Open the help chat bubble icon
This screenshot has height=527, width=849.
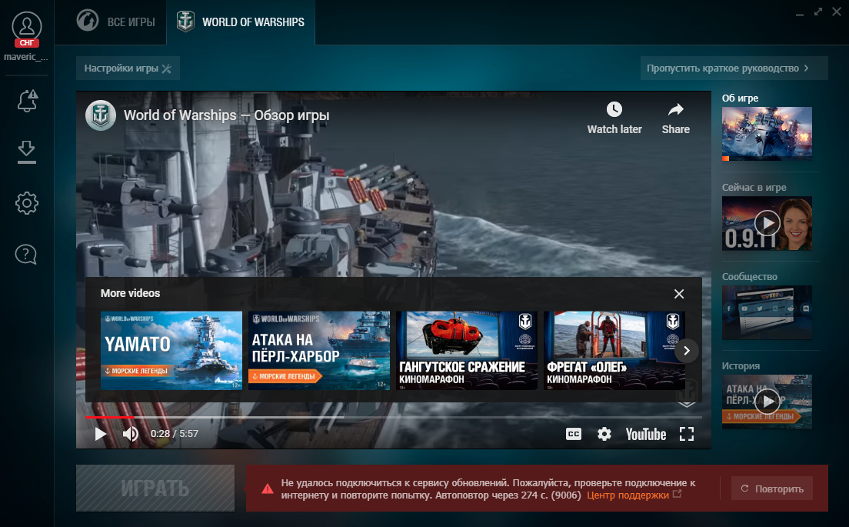[x=26, y=254]
